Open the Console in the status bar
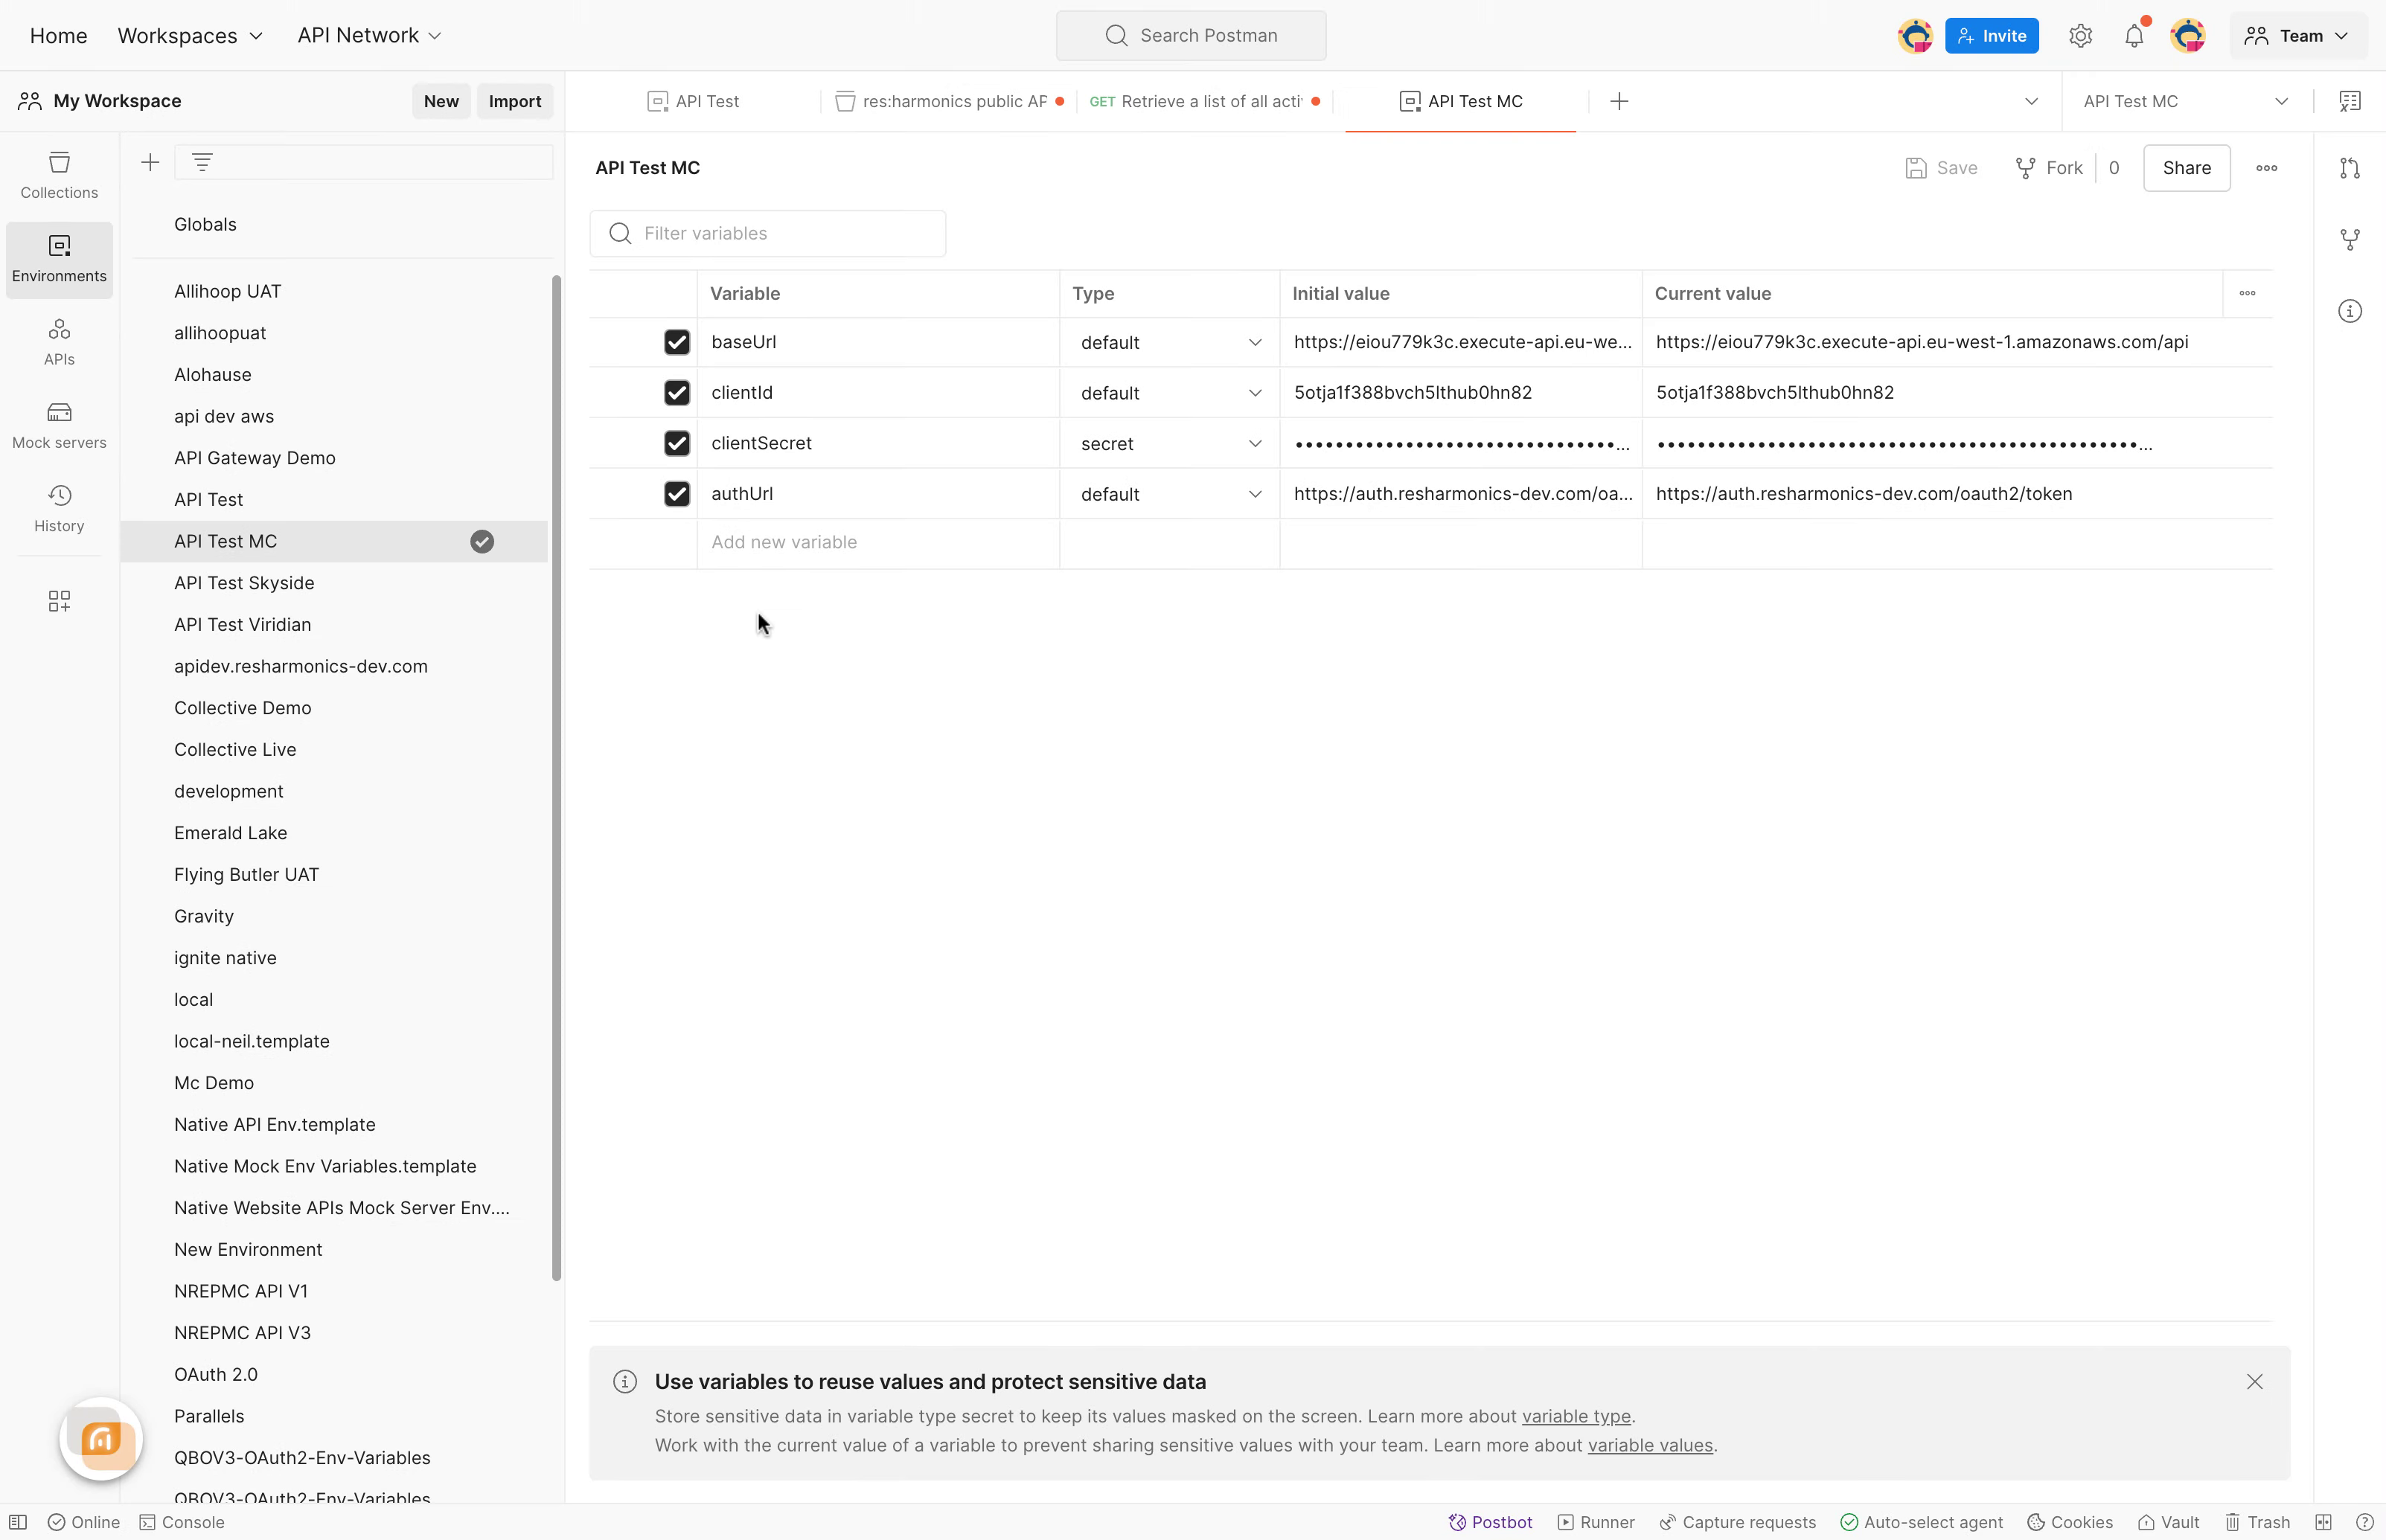Screen dimensions: 2386x1540 [182, 1522]
